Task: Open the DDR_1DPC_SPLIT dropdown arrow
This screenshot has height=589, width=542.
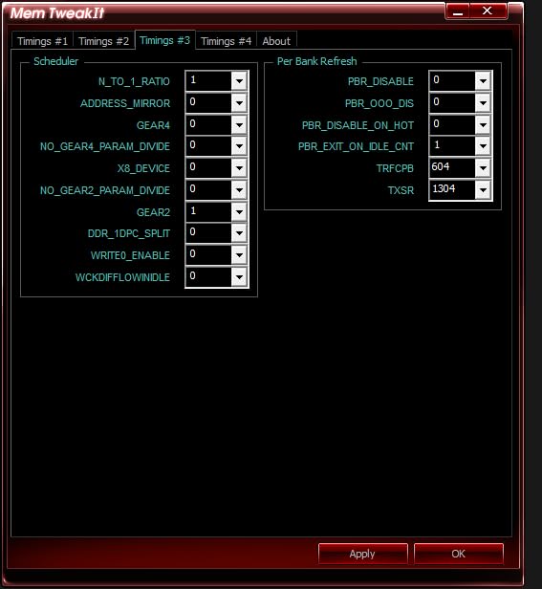Action: tap(239, 233)
